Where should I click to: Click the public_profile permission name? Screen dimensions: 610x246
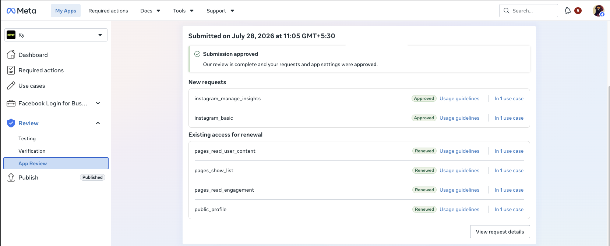click(x=211, y=209)
